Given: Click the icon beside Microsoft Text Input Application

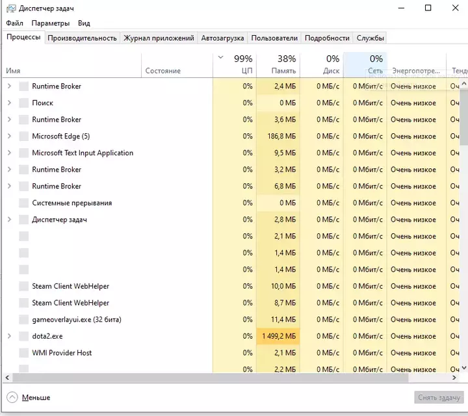Looking at the screenshot, I should pyautogui.click(x=23, y=153).
